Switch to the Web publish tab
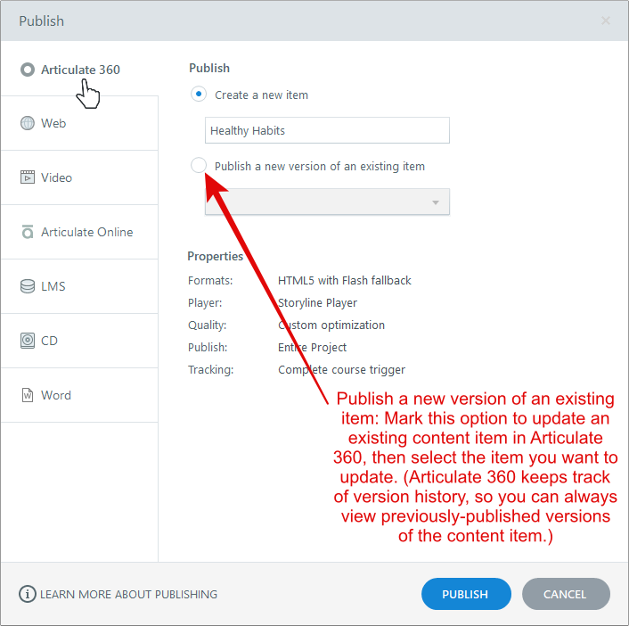 click(53, 123)
